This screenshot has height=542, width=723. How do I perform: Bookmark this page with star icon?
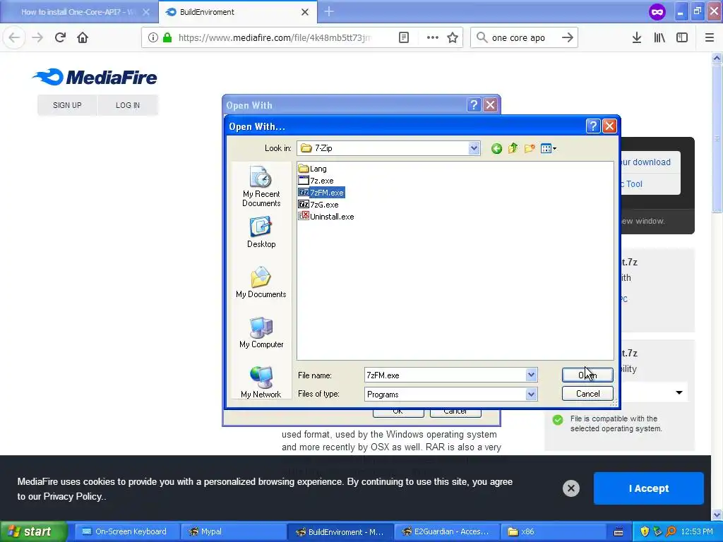(453, 38)
